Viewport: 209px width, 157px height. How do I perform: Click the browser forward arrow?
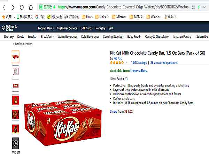pyautogui.click(x=13, y=7)
